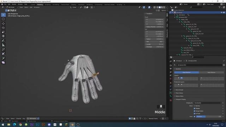
Task: Open Photoshop from the taskbar
Action: [x=38, y=125]
